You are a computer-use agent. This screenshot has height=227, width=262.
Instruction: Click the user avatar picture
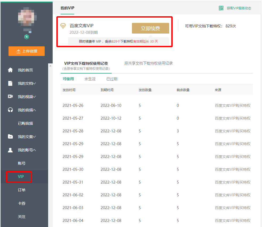pyautogui.click(x=27, y=17)
